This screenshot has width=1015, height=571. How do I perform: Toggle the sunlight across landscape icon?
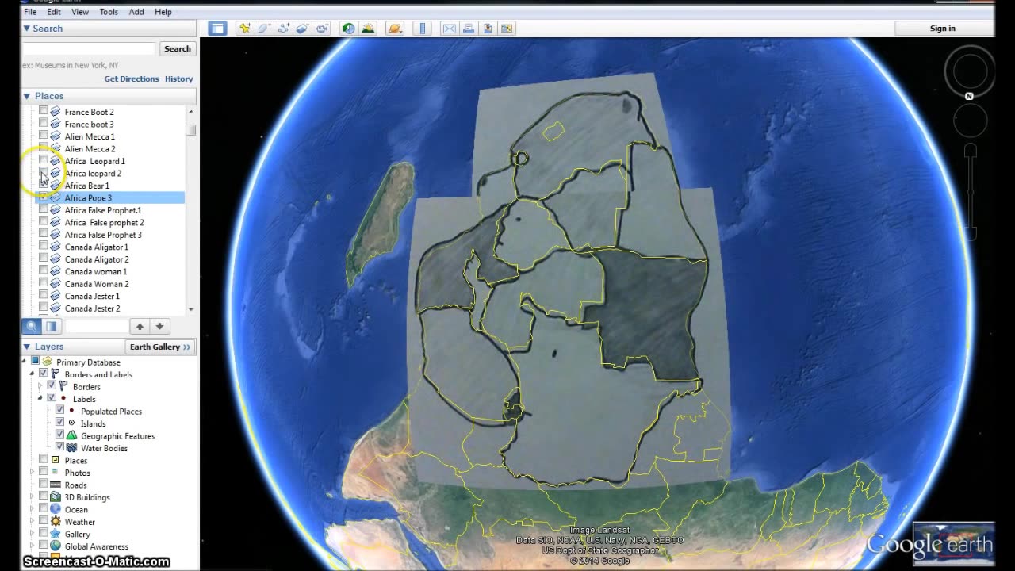367,29
